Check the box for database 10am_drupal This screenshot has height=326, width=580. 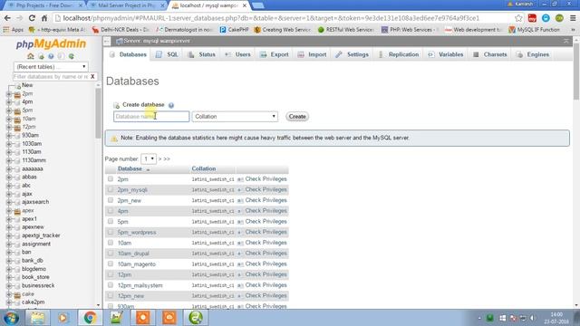pyautogui.click(x=111, y=254)
